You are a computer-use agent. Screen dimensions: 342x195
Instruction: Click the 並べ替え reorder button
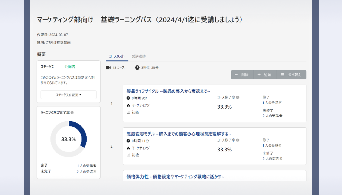point(291,75)
